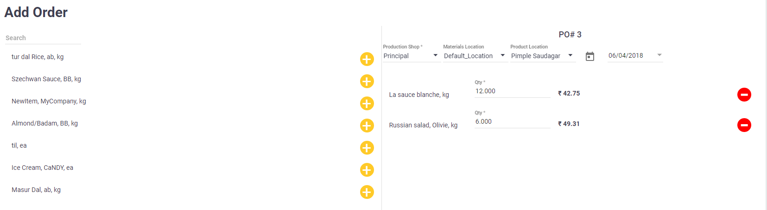
Task: Add til item using plus icon
Action: 367,148
